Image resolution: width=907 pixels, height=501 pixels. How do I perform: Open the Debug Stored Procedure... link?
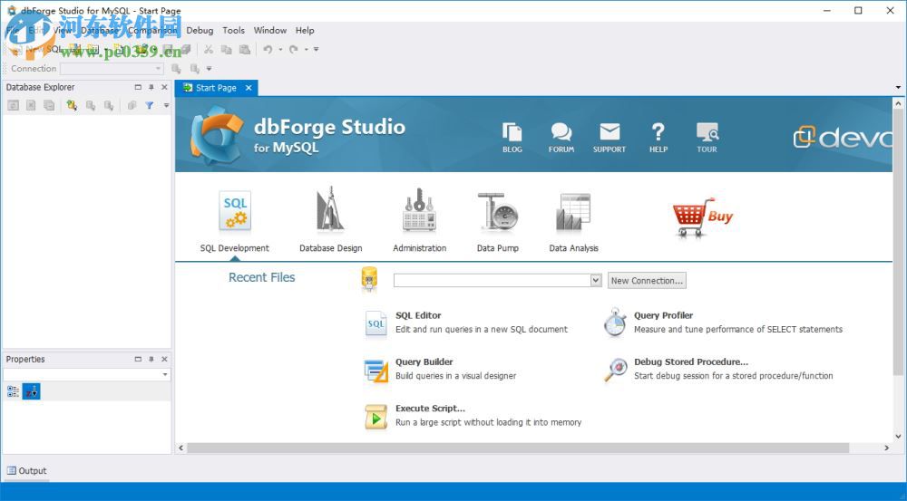(x=691, y=361)
